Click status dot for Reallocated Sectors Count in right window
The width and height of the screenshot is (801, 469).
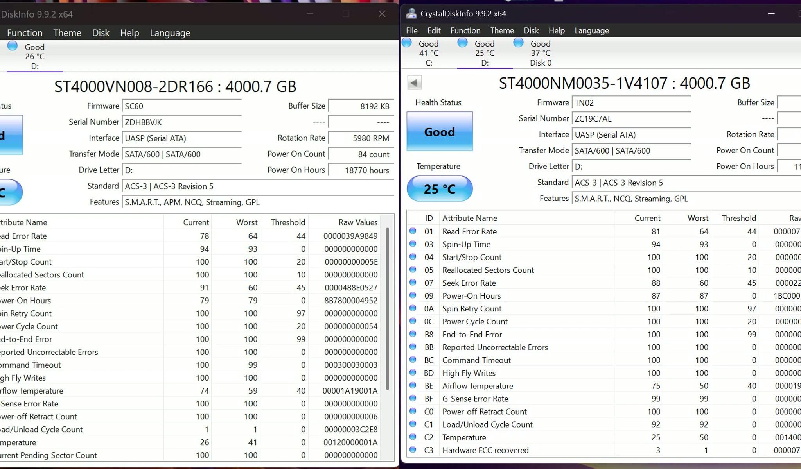[413, 270]
